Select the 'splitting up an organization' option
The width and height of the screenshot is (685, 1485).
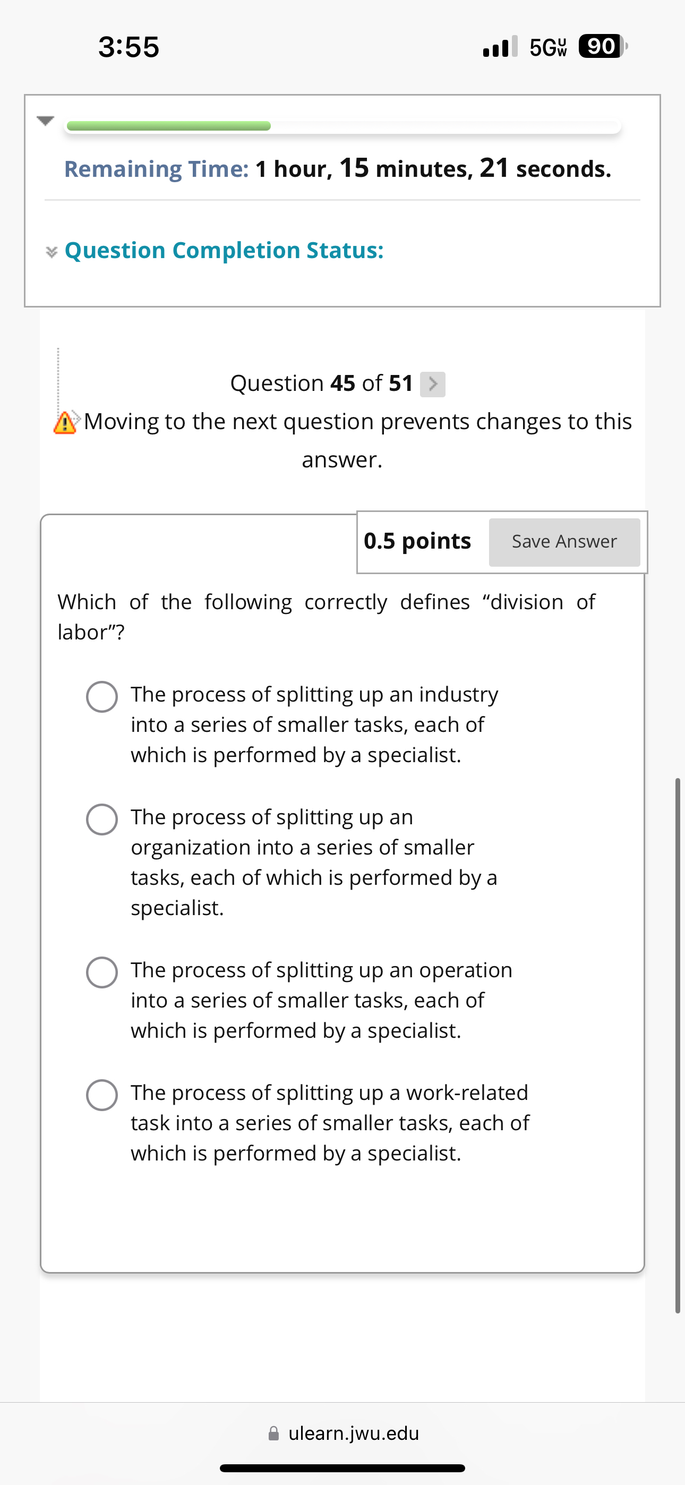click(x=102, y=819)
